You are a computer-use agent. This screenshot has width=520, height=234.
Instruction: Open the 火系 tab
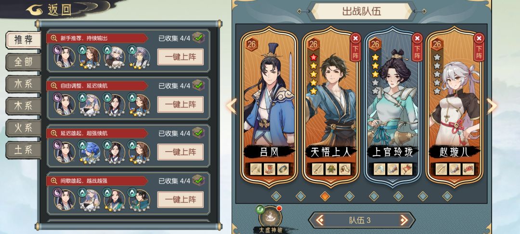click(23, 128)
